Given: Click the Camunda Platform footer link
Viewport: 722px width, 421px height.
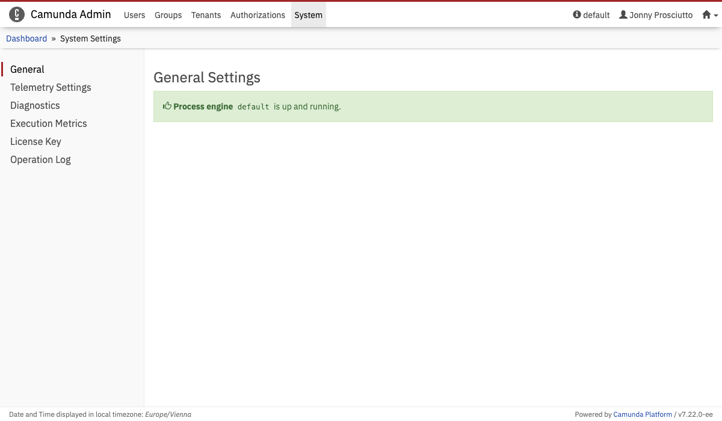Looking at the screenshot, I should pos(642,414).
